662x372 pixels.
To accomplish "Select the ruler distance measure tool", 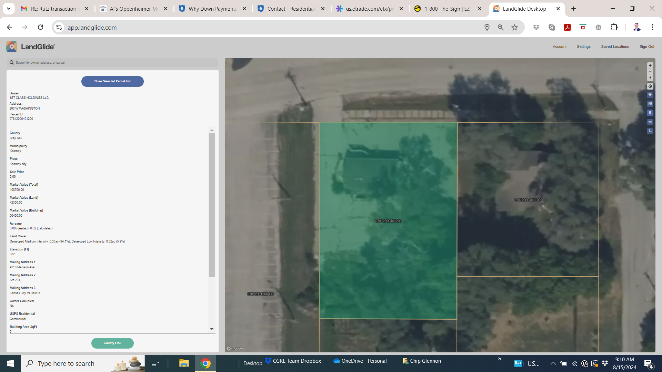I will pos(650,122).
